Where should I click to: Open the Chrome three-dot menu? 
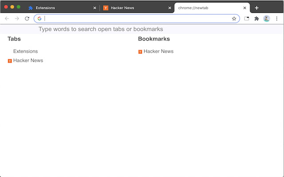pyautogui.click(x=277, y=19)
